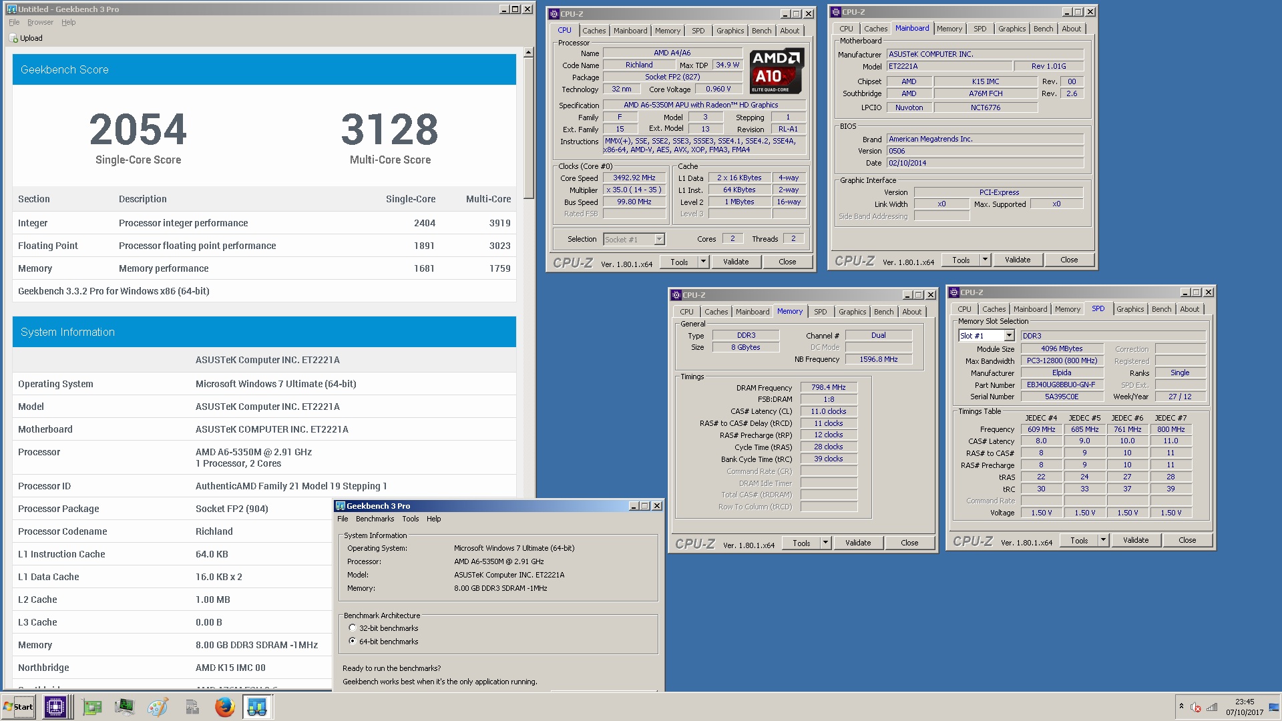Click the Part Number EBJ40UG8BBU0-GN-F field
Viewport: 1282px width, 721px height.
click(1061, 385)
